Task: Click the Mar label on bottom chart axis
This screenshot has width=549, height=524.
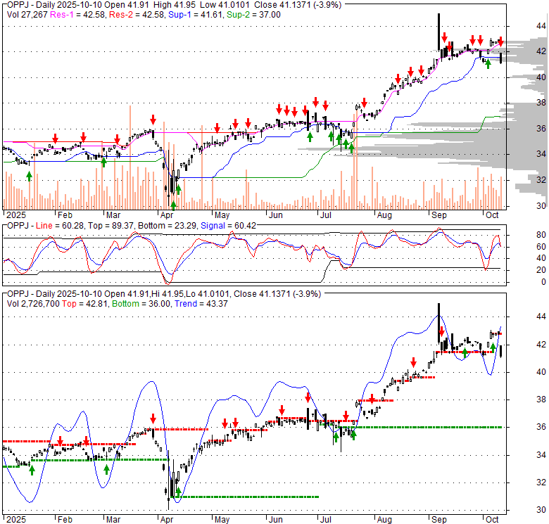Action: pyautogui.click(x=113, y=520)
